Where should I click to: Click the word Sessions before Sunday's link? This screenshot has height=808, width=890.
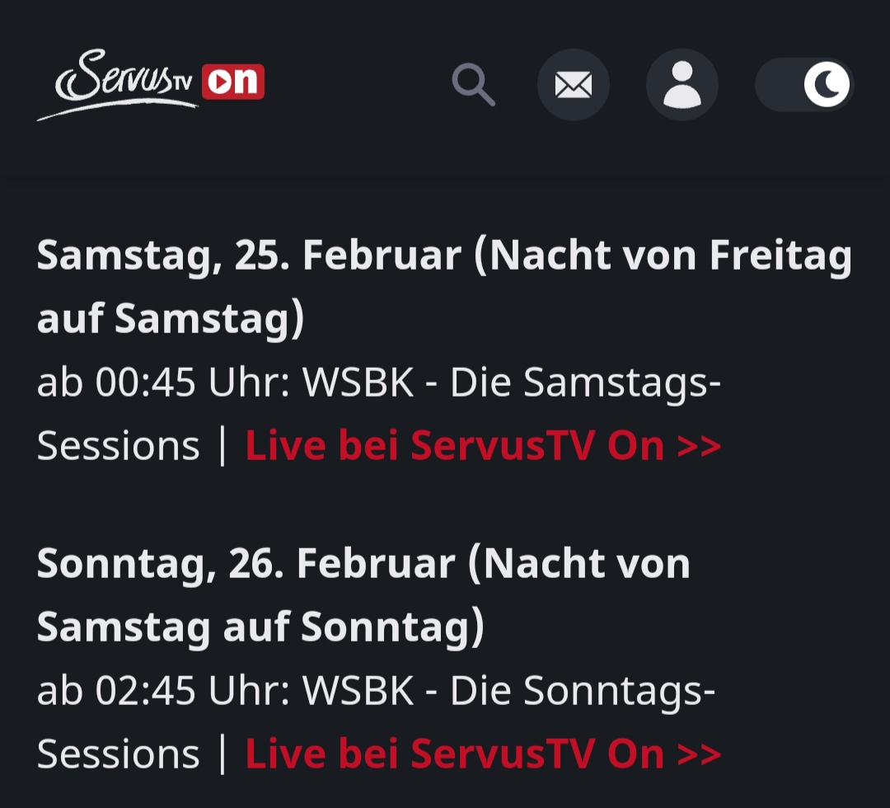click(118, 754)
